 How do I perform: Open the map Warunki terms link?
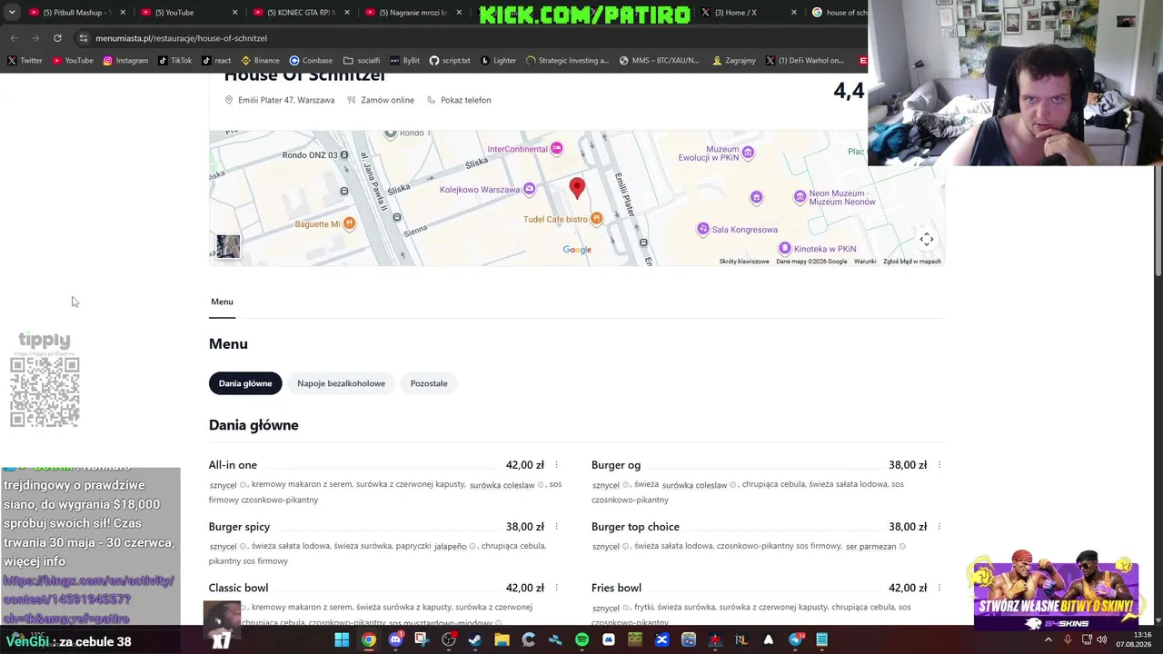(865, 262)
